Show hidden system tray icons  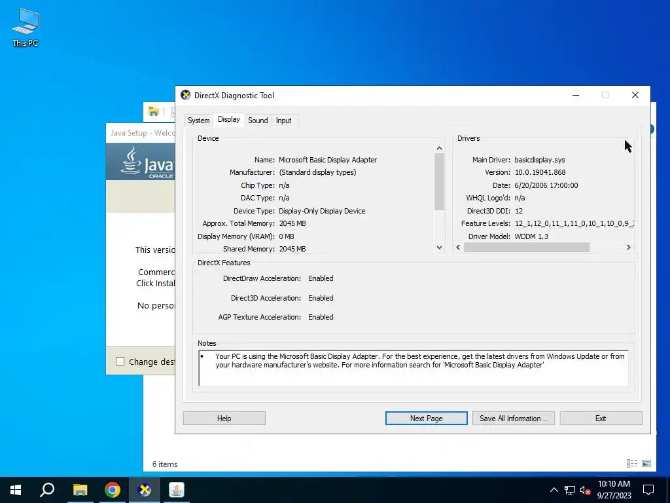tap(554, 490)
